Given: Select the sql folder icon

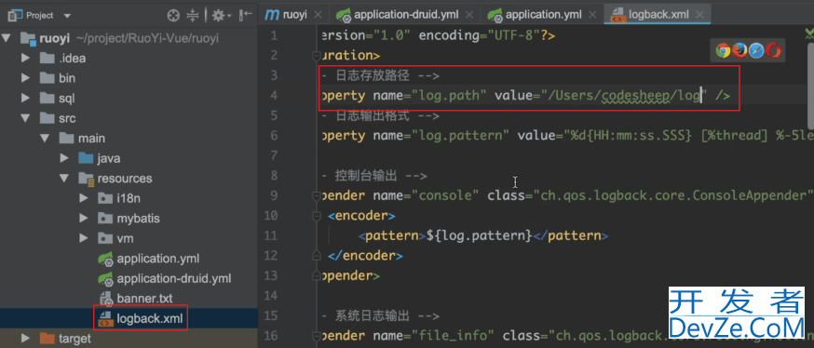Looking at the screenshot, I should tap(47, 98).
